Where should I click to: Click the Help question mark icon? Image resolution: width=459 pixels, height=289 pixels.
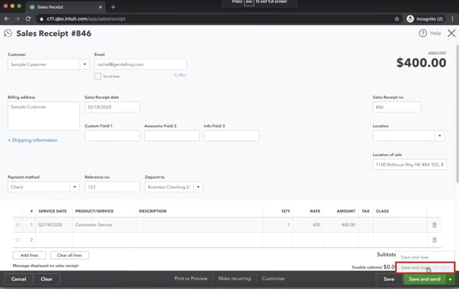click(x=423, y=33)
